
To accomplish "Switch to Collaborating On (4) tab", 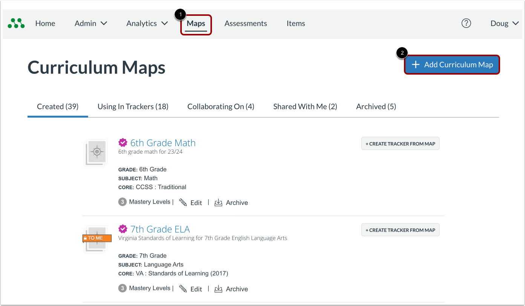I will pos(221,107).
